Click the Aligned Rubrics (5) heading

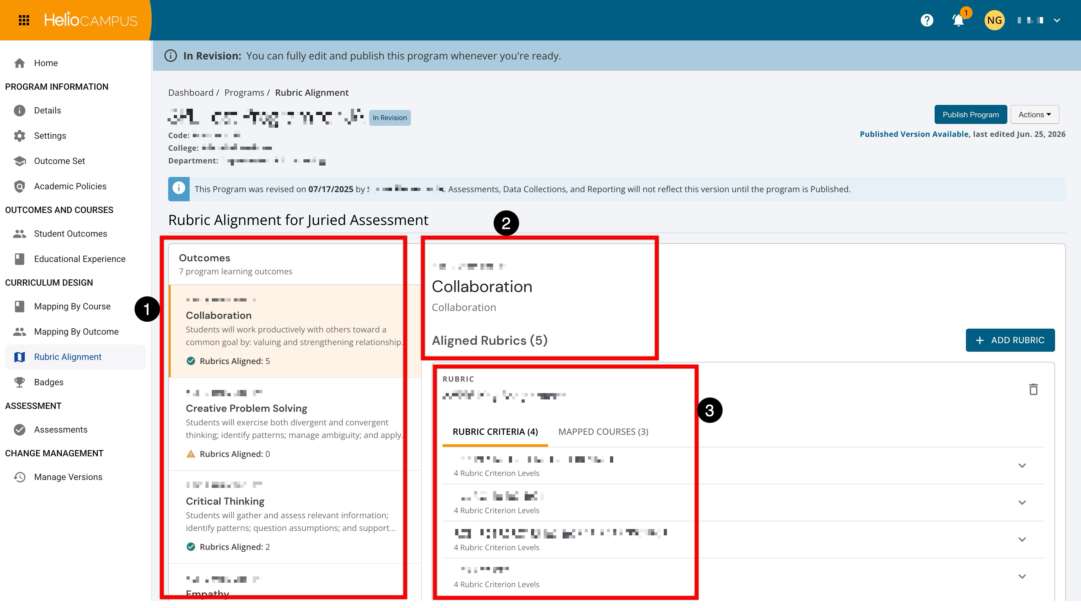click(x=490, y=340)
